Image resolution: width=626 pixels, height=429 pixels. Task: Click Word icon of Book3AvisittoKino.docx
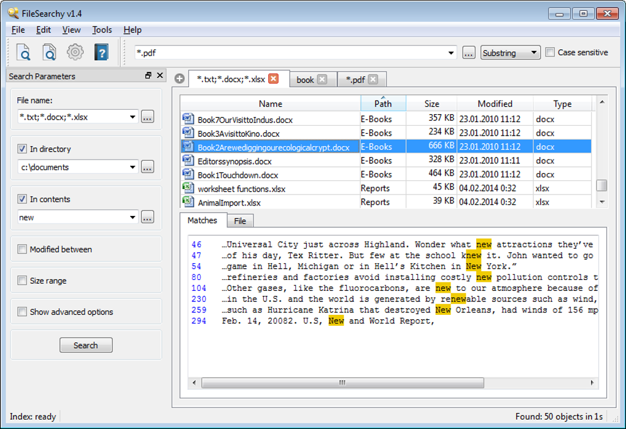[x=188, y=133]
